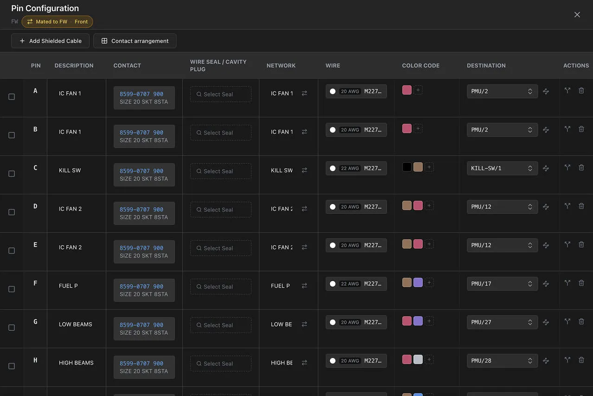Click the split wire icon for pin B
This screenshot has width=593, height=396.
567,129
